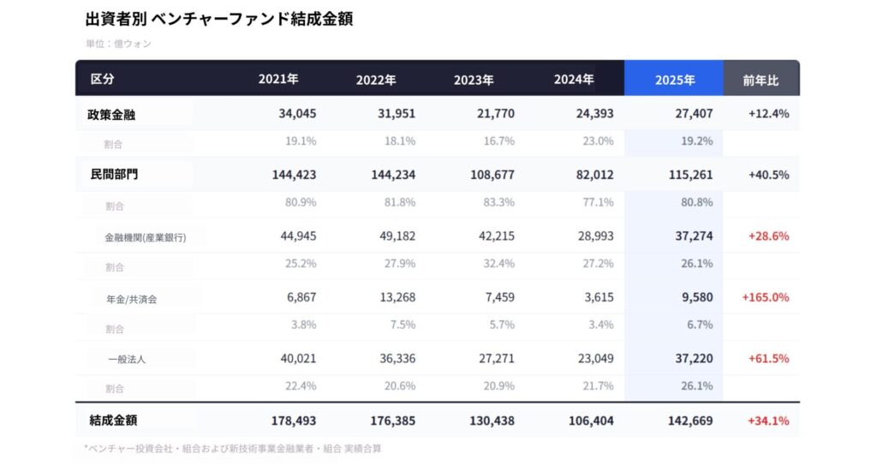Click the 2023年 column header

coord(474,80)
